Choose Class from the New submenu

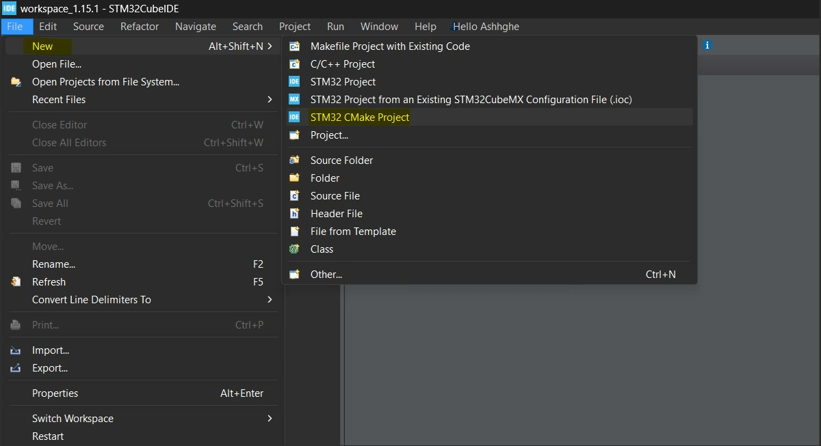tap(489, 249)
